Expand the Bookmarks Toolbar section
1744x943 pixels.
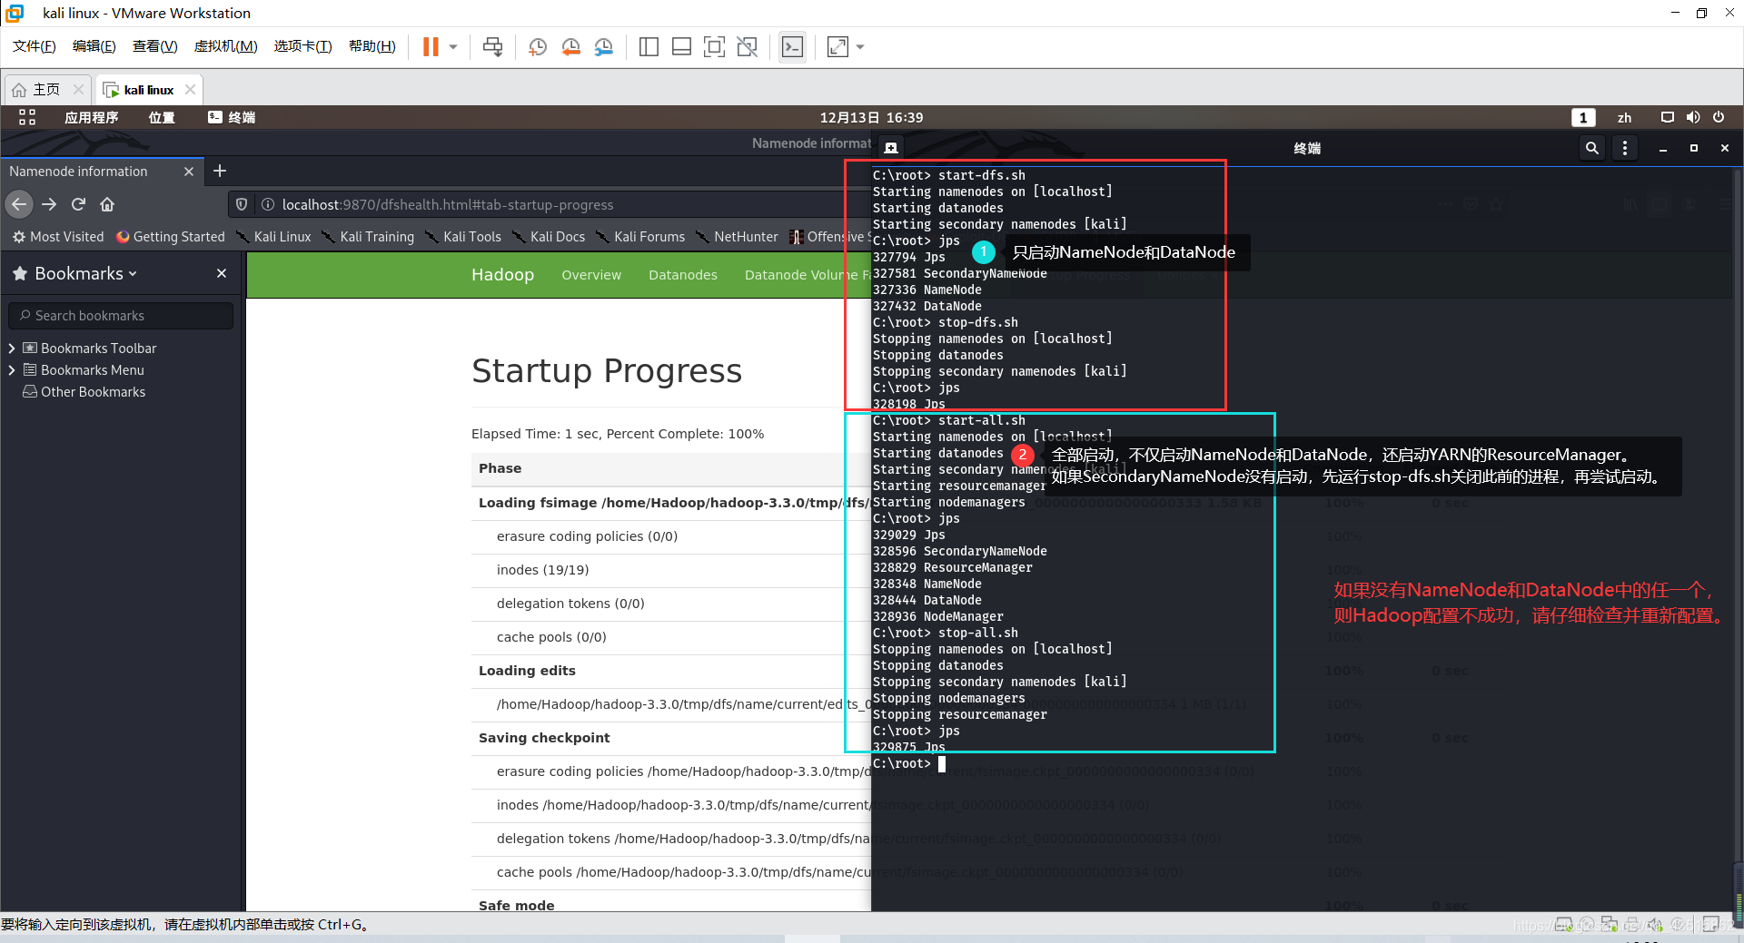(12, 348)
